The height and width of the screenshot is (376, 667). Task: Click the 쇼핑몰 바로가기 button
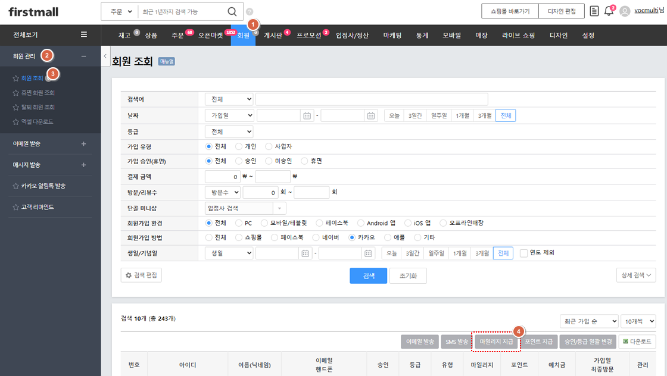(510, 11)
